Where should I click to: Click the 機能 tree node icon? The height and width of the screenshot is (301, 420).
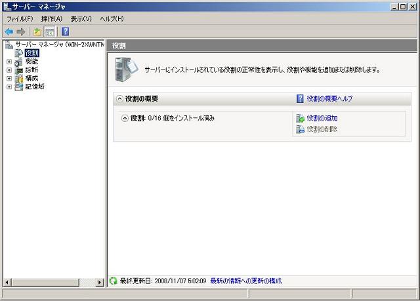[x=19, y=62]
